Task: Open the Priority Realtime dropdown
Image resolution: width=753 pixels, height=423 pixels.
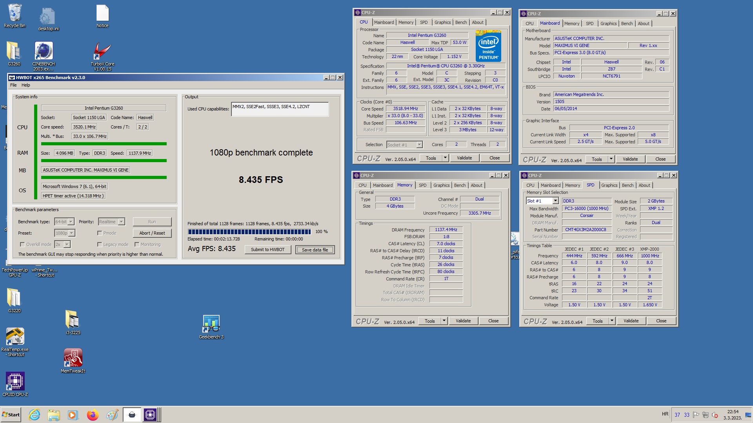Action: pyautogui.click(x=121, y=222)
